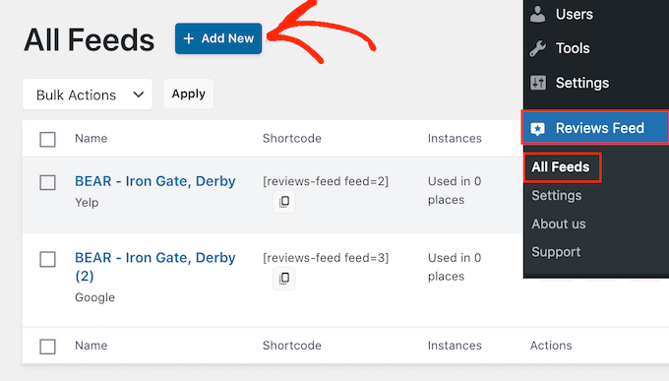Screen dimensions: 669x381
Task: Open Reviews Feed Settings submenu
Action: point(557,196)
